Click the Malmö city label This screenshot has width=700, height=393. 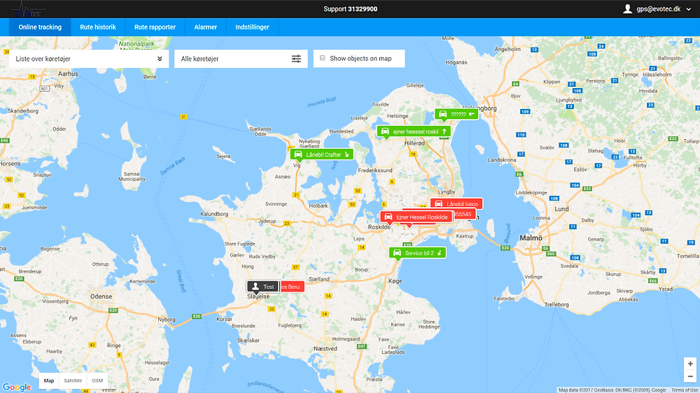[x=531, y=238]
